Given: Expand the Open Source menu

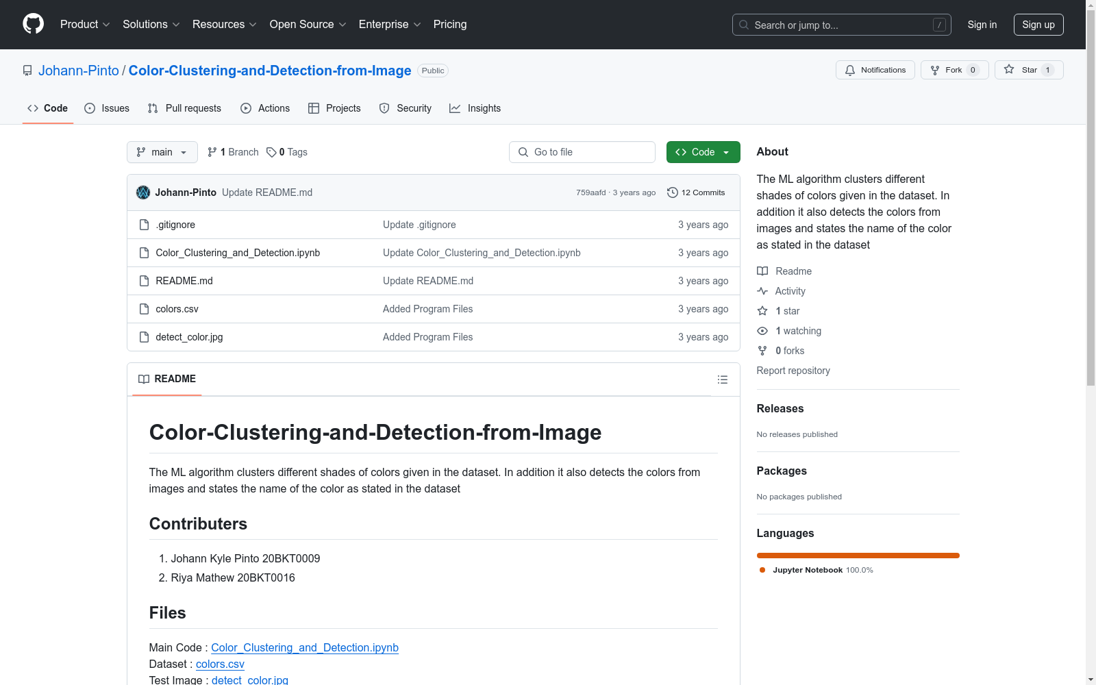Looking at the screenshot, I should (x=308, y=25).
